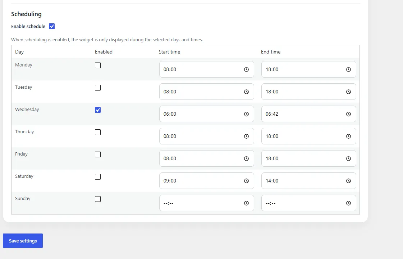Enable Sunday in the schedule
The height and width of the screenshot is (259, 403).
point(98,199)
